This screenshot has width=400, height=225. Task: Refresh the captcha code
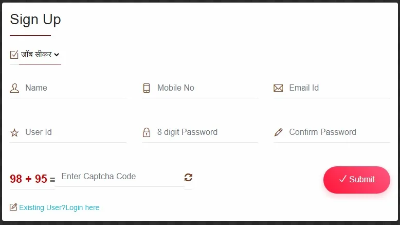[x=188, y=177]
